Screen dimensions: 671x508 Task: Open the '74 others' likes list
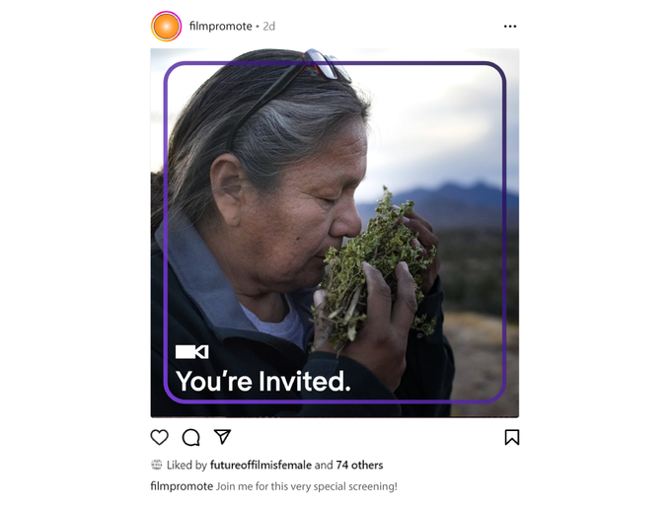pyautogui.click(x=359, y=465)
